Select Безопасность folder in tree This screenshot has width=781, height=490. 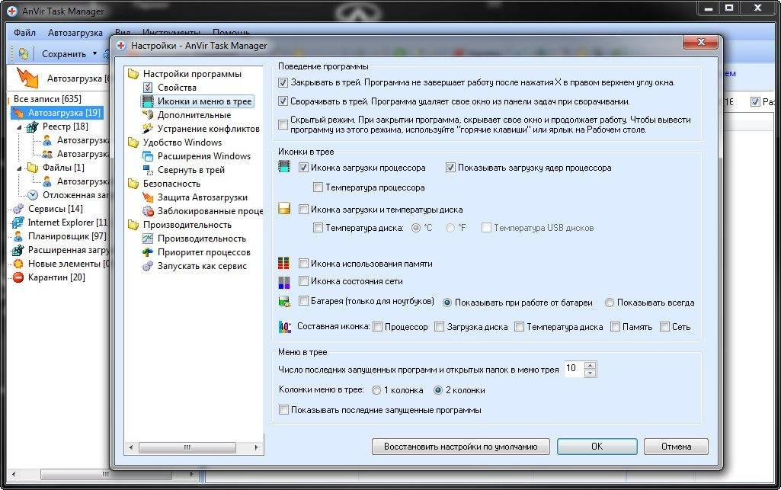(171, 183)
